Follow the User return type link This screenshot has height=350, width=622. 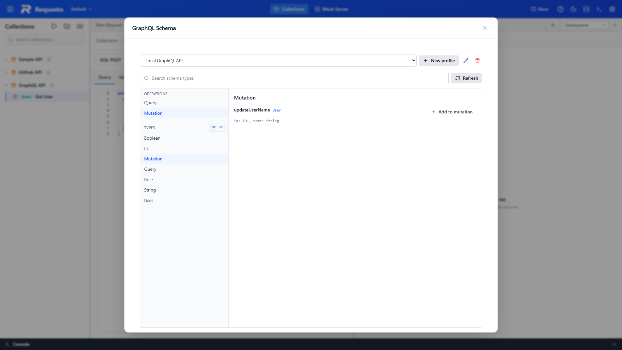point(277,110)
